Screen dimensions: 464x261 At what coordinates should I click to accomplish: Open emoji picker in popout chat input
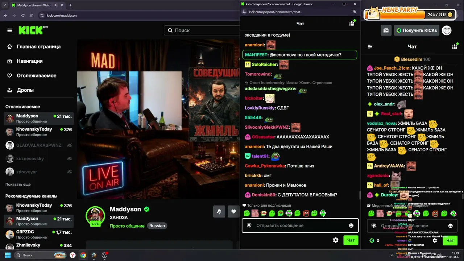(351, 225)
